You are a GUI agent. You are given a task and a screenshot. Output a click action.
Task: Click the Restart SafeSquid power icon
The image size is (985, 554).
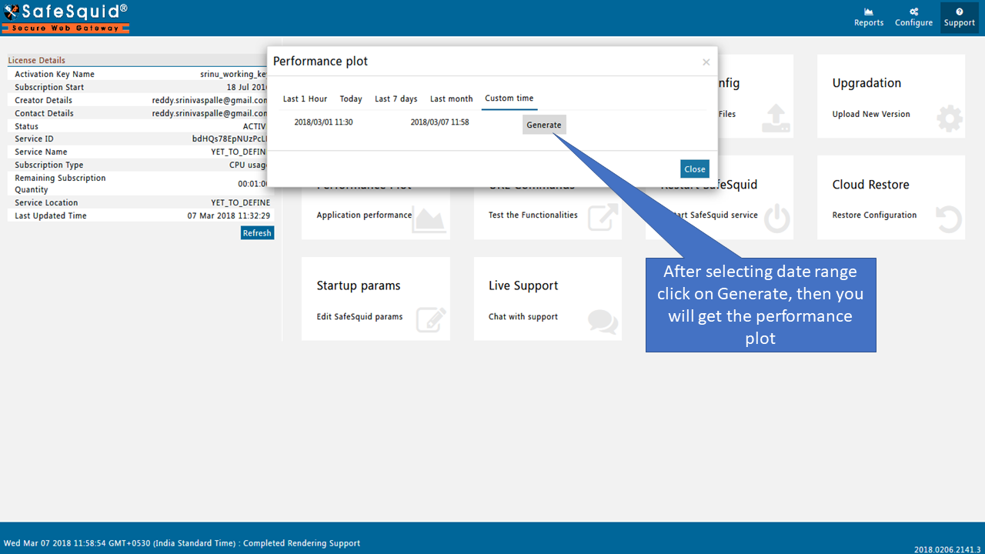[776, 219]
